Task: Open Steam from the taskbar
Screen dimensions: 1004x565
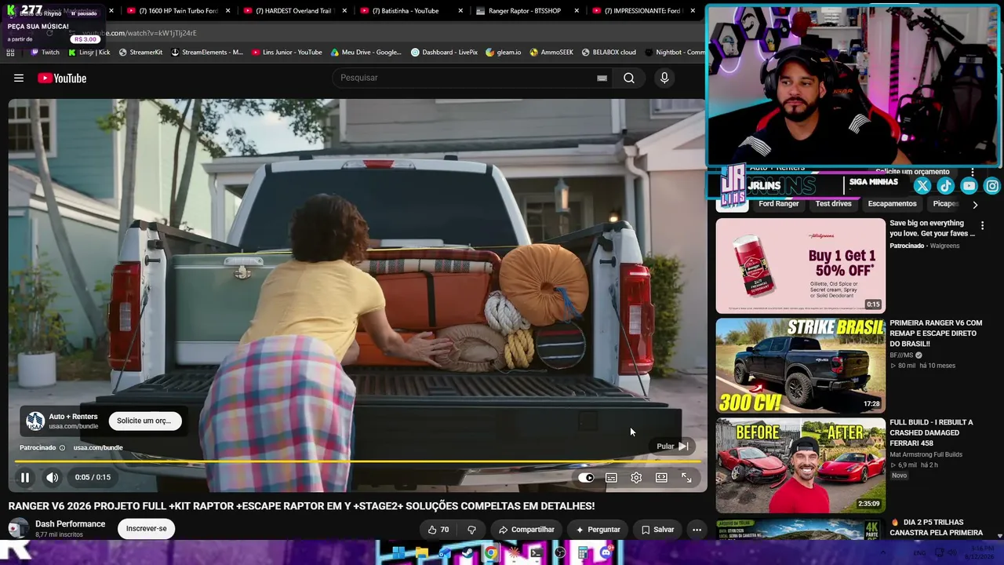Action: tap(467, 553)
